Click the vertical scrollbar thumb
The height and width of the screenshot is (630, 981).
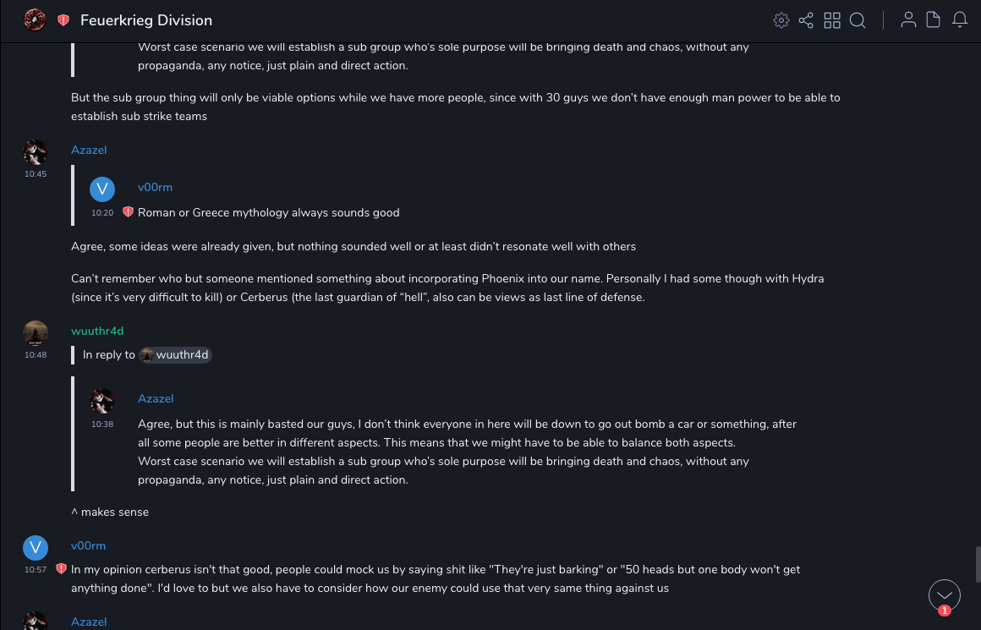(978, 564)
